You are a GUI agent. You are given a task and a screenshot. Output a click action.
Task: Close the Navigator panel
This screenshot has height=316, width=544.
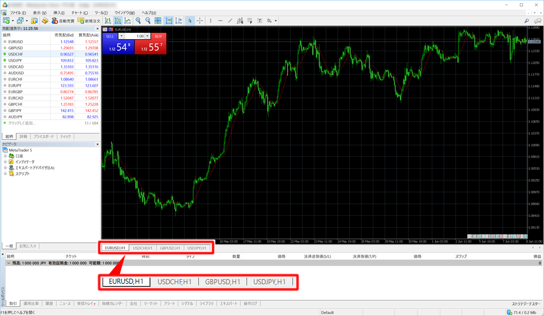(97, 144)
